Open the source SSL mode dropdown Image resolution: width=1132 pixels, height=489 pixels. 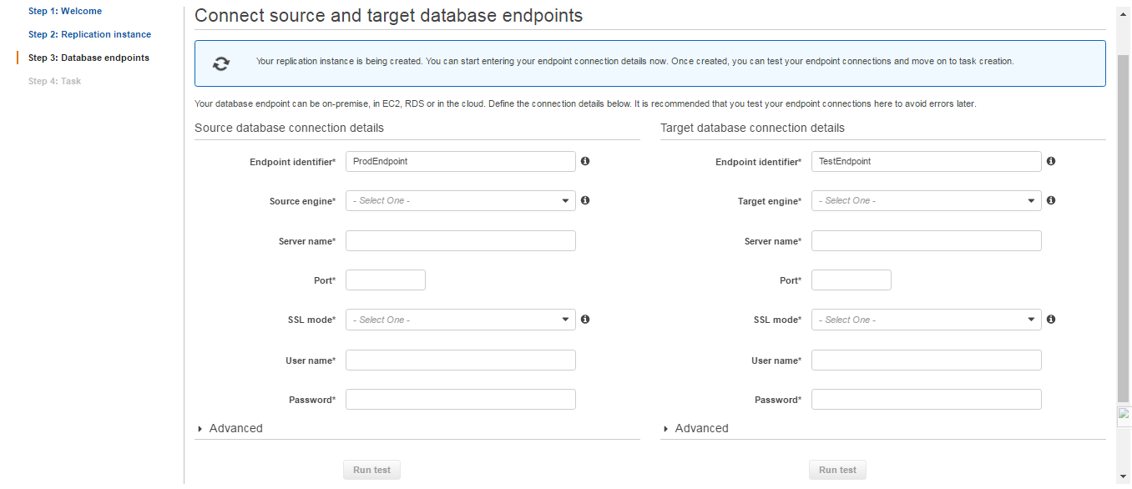pos(460,320)
